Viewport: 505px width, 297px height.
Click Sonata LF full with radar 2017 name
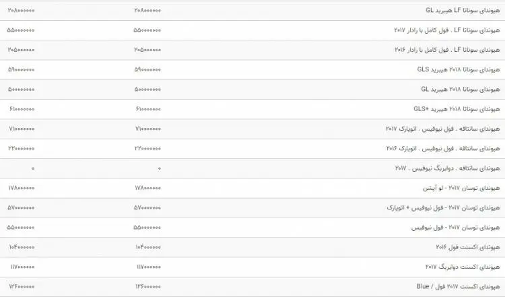pyautogui.click(x=447, y=30)
